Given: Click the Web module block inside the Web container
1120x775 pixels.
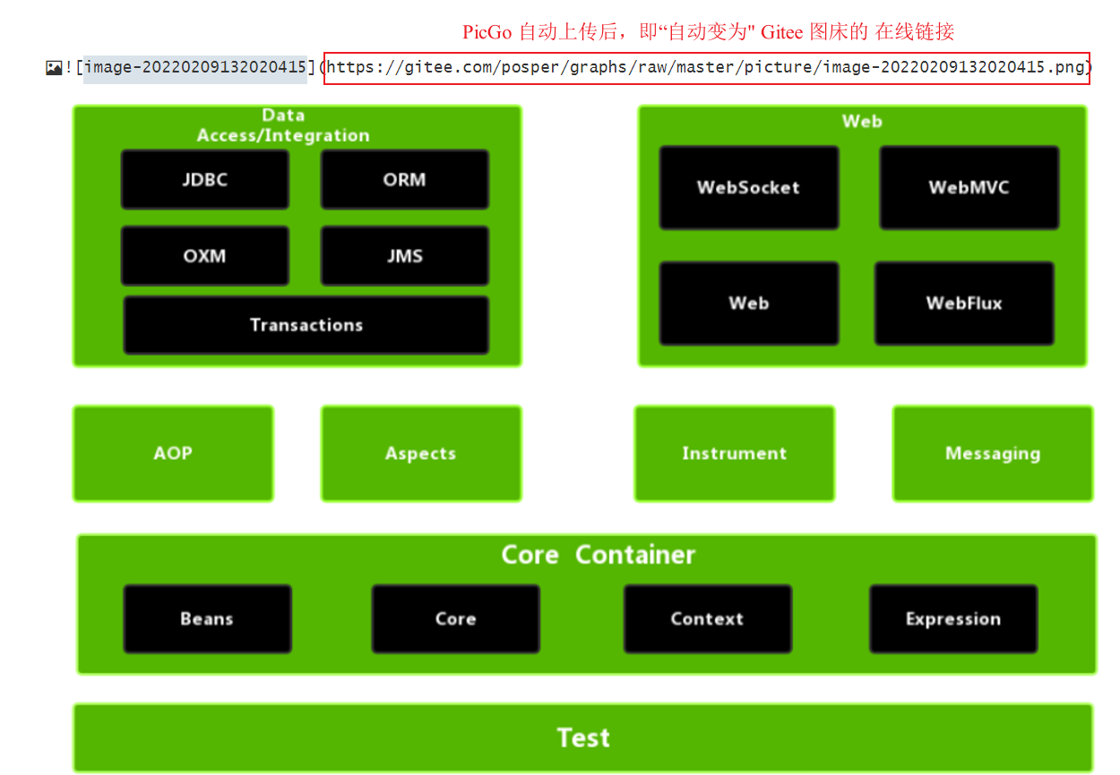Looking at the screenshot, I should [749, 303].
